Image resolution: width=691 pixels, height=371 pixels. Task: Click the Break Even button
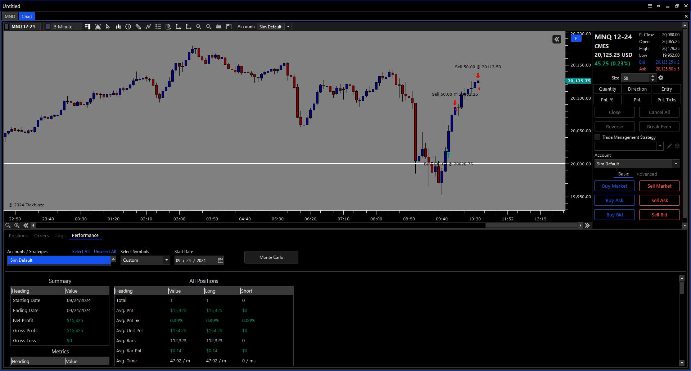click(x=659, y=127)
